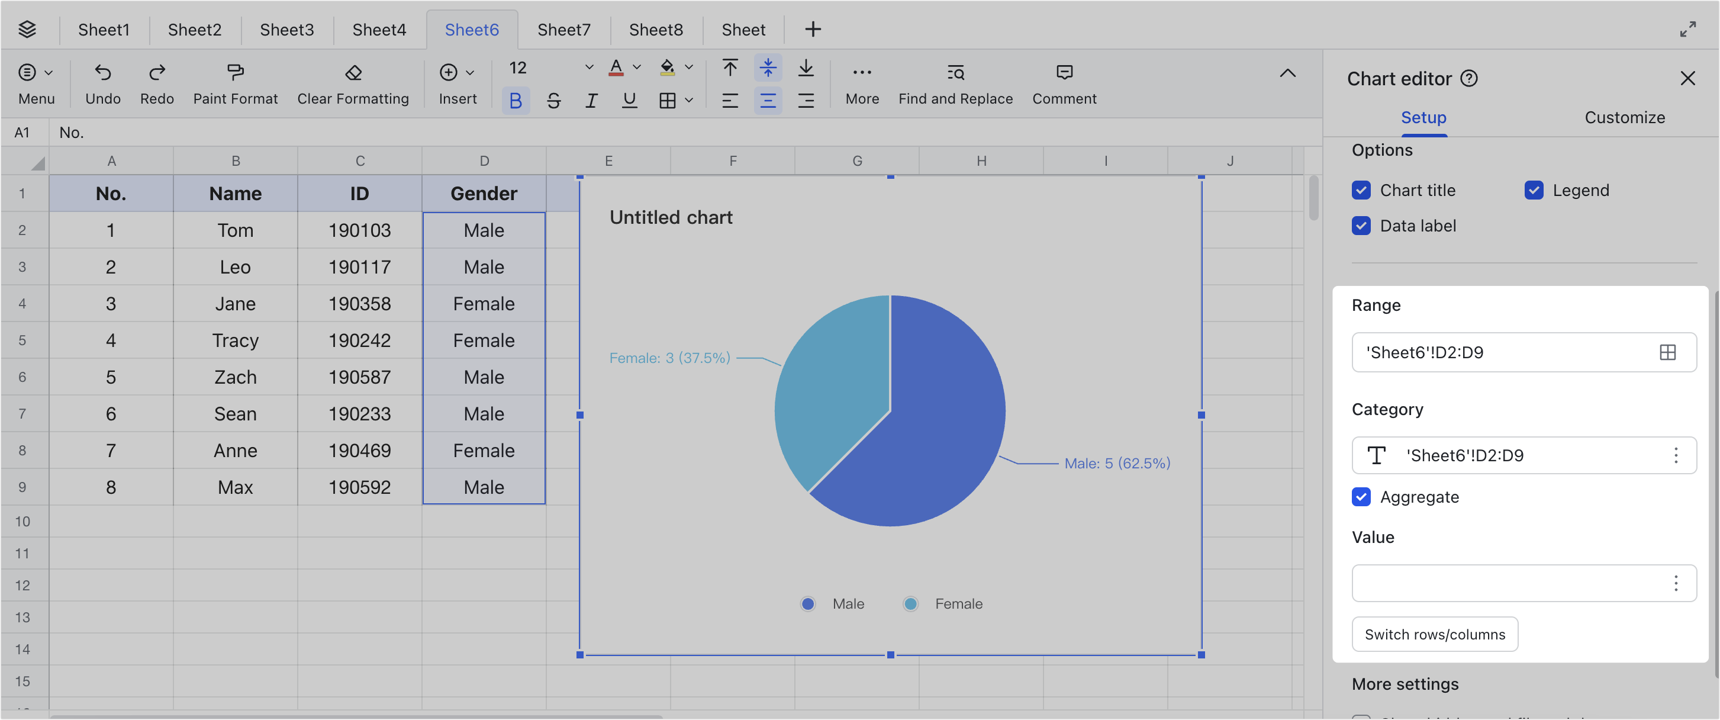The width and height of the screenshot is (1720, 720).
Task: Expand the borders dropdown arrow
Action: pyautogui.click(x=689, y=101)
